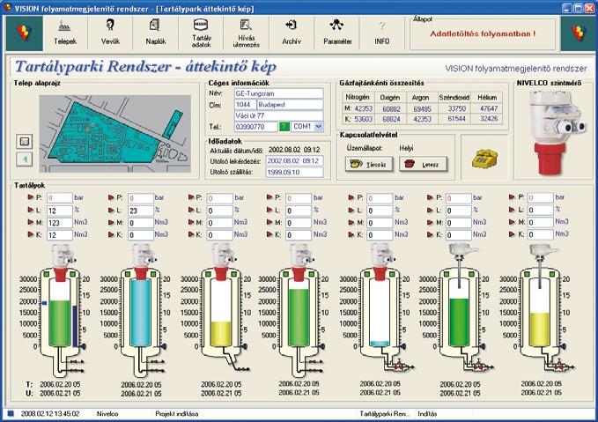Open Hívás ütemezés call scheduling

pyautogui.click(x=246, y=33)
